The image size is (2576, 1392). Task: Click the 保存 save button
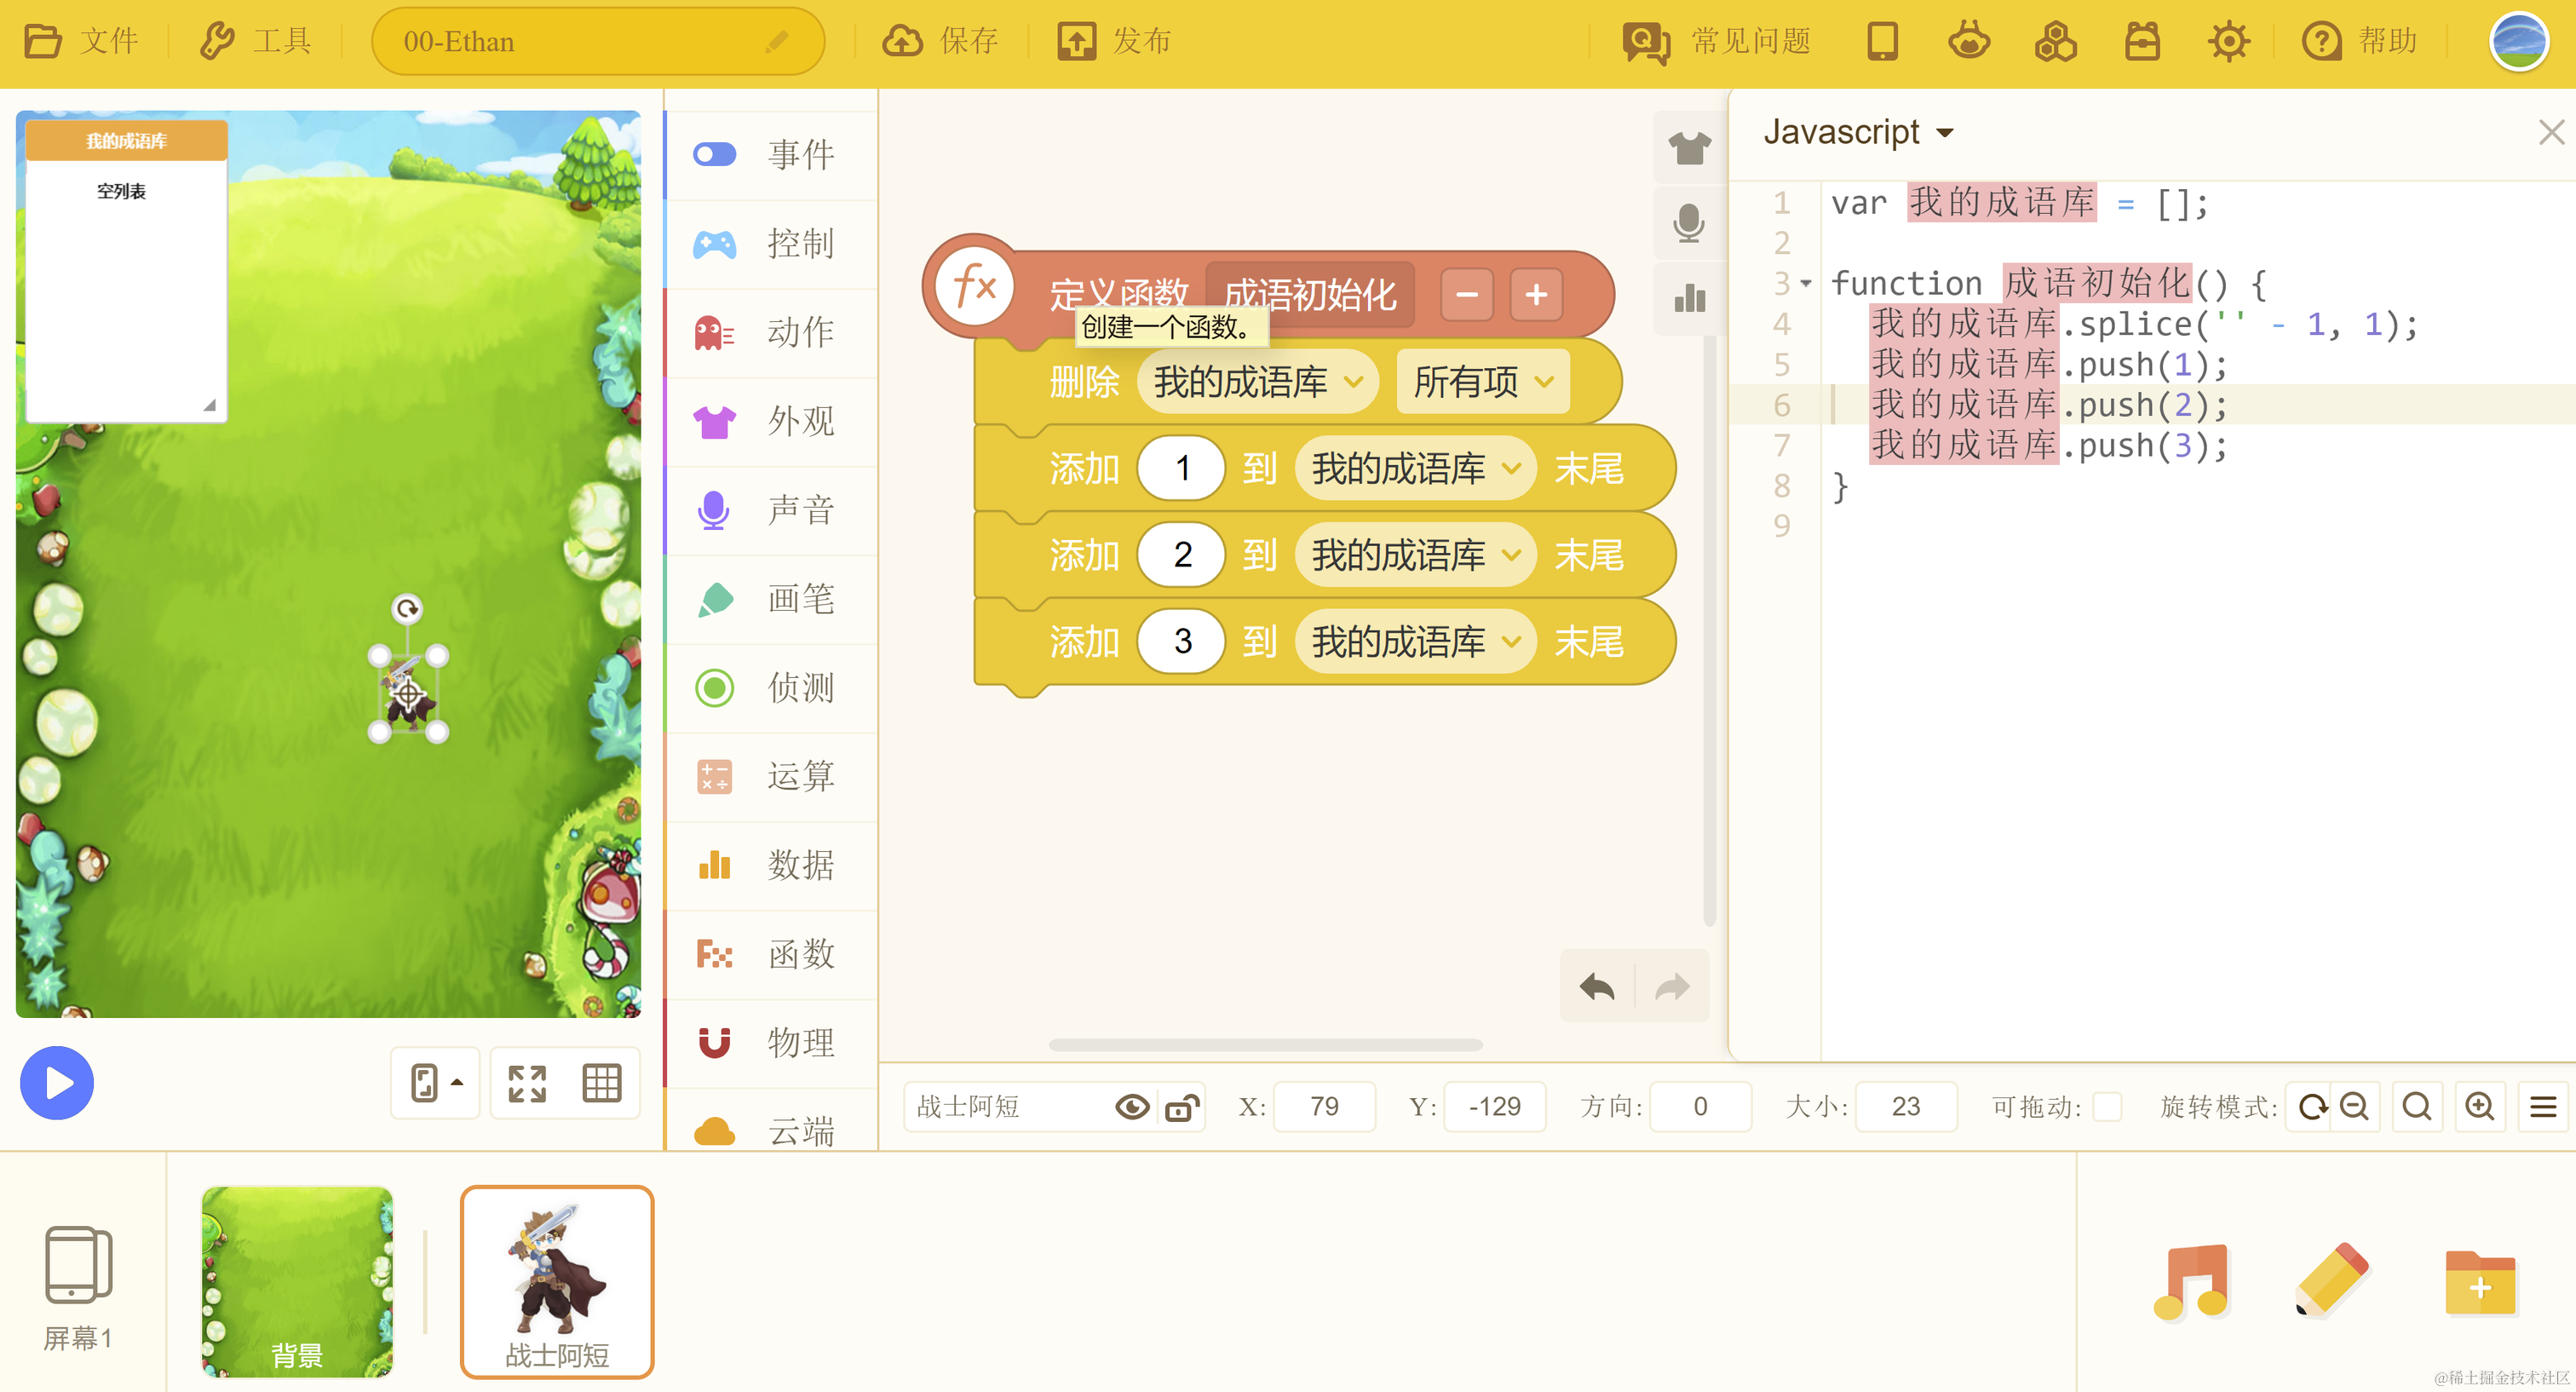point(941,41)
